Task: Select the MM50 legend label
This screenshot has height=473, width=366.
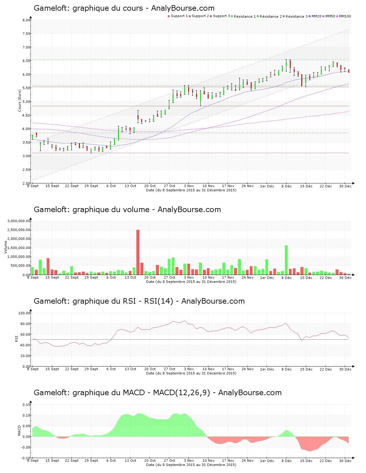Action: [x=330, y=16]
